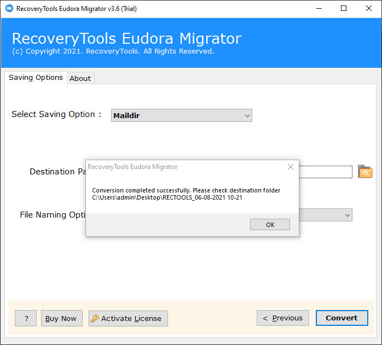382x345 pixels.
Task: Minimize the Eudora Migrator window
Action: click(319, 9)
